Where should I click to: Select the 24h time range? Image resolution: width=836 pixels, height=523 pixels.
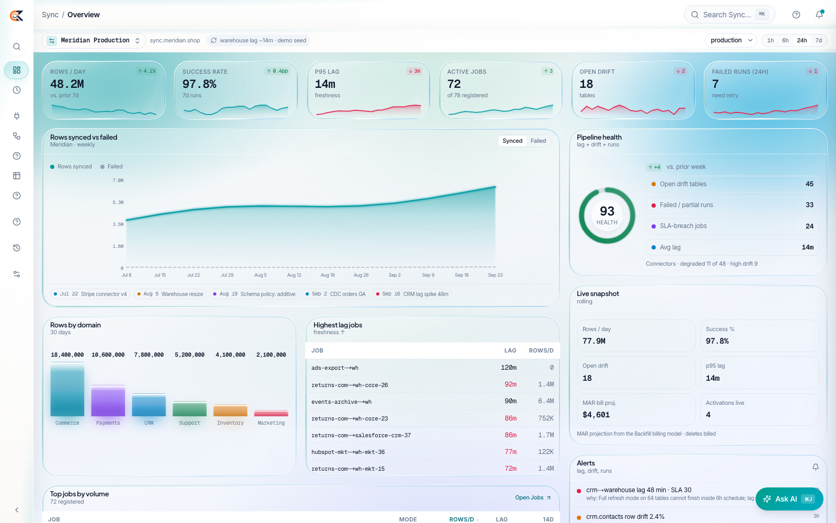click(802, 41)
